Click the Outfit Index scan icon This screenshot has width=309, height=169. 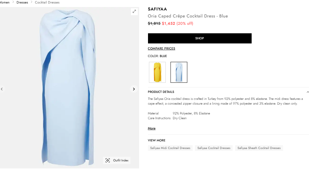[108, 160]
